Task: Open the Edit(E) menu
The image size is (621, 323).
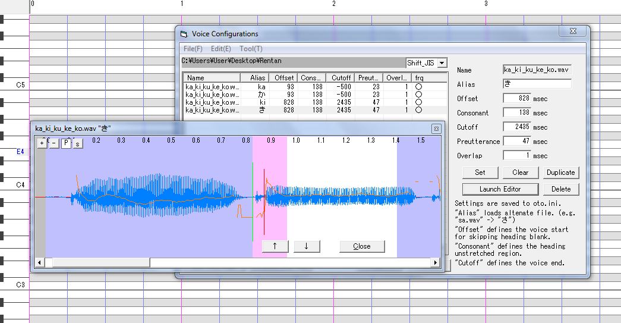Action: [x=220, y=49]
